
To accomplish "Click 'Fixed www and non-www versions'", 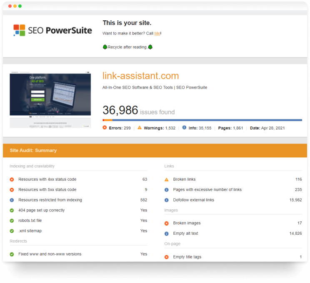I will click(x=50, y=254).
